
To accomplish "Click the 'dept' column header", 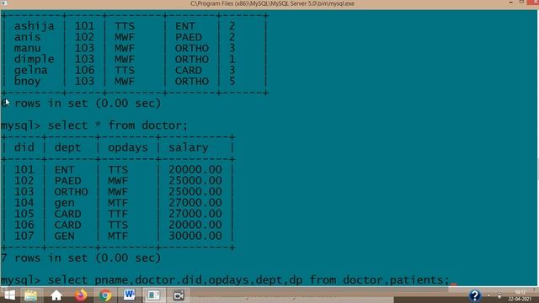I will click(x=67, y=148).
